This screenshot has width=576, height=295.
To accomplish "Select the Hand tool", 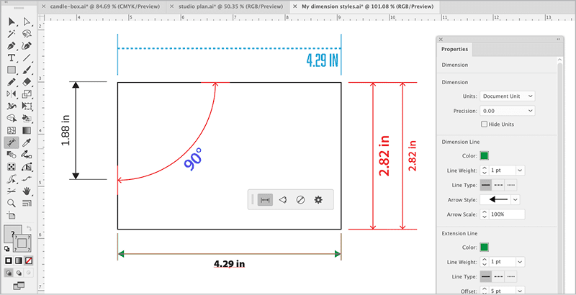I will 26,191.
